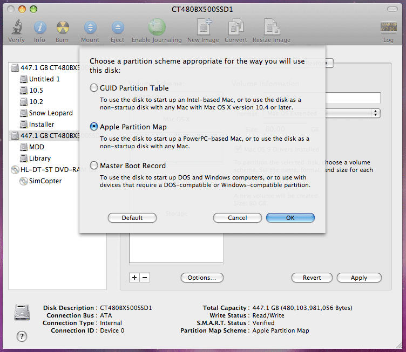Click the Mount toolbar icon

pos(90,27)
